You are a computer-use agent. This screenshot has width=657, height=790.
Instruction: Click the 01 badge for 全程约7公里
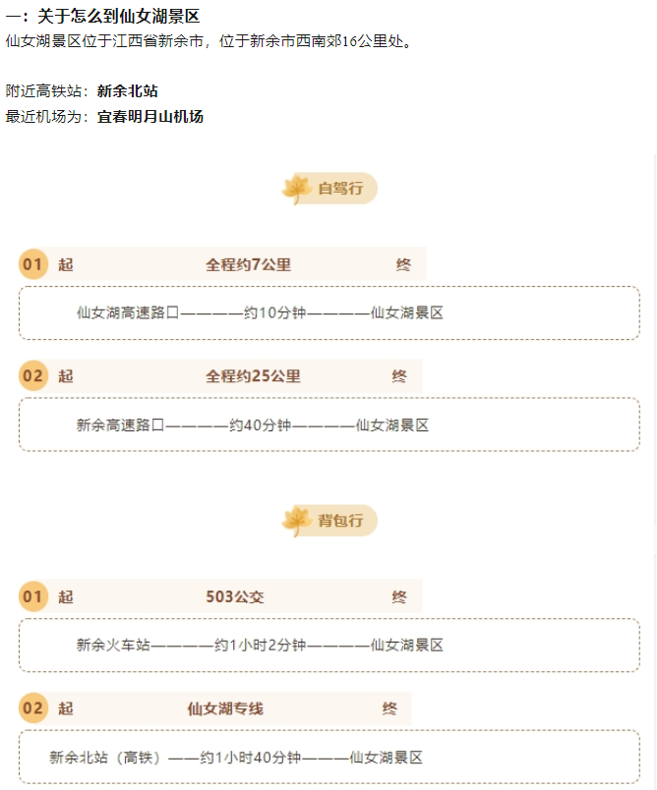click(33, 264)
